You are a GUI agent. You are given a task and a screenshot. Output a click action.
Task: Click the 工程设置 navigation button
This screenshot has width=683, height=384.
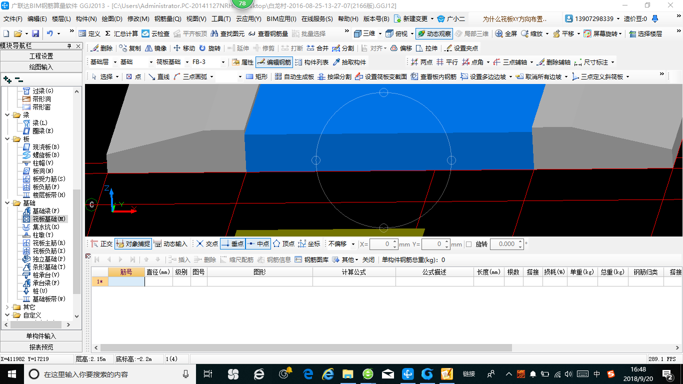41,56
